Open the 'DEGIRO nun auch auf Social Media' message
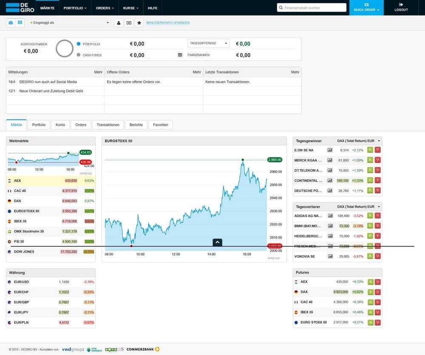 pos(48,82)
